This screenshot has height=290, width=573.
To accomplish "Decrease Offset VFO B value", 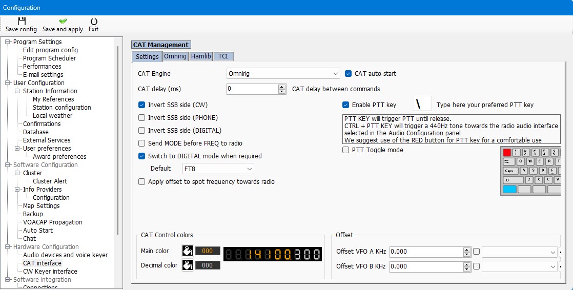I will tap(467, 269).
